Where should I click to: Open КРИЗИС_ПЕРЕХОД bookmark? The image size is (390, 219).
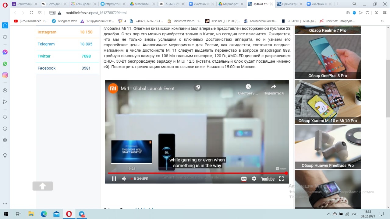pyautogui.click(x=223, y=21)
